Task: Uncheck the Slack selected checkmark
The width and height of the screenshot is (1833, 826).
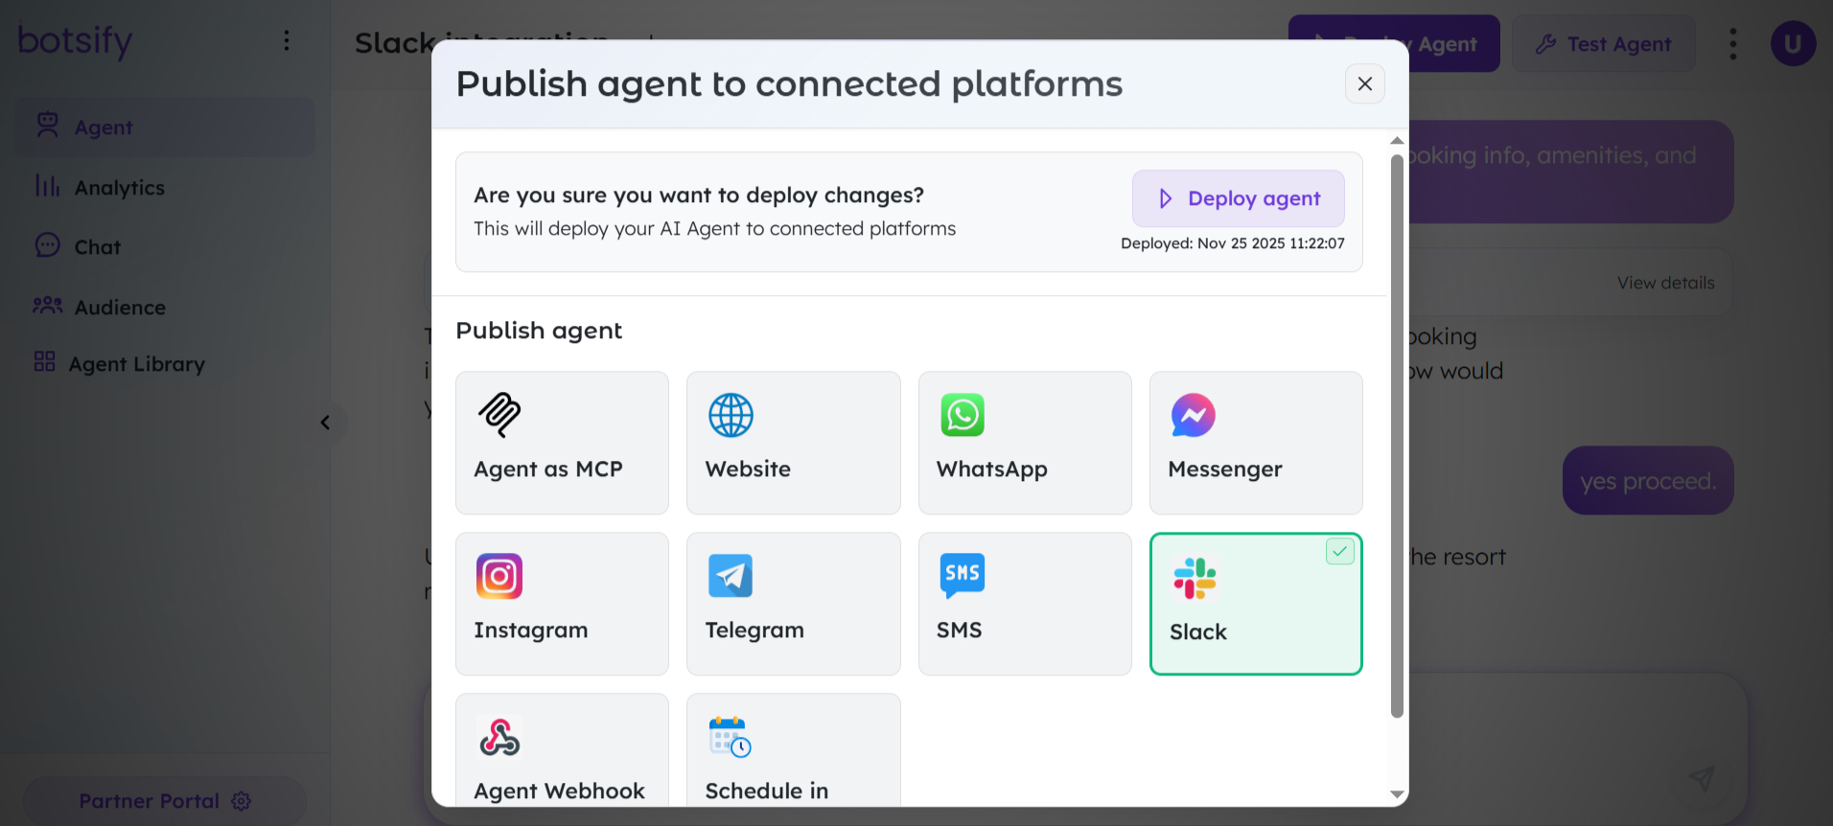Action: pyautogui.click(x=1339, y=551)
